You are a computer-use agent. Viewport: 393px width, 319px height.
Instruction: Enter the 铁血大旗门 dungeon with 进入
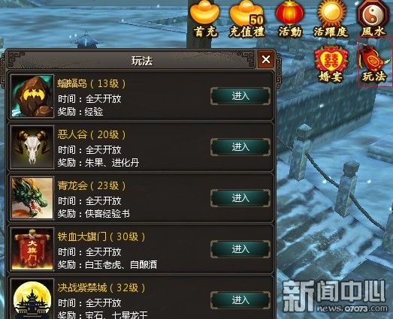click(240, 249)
